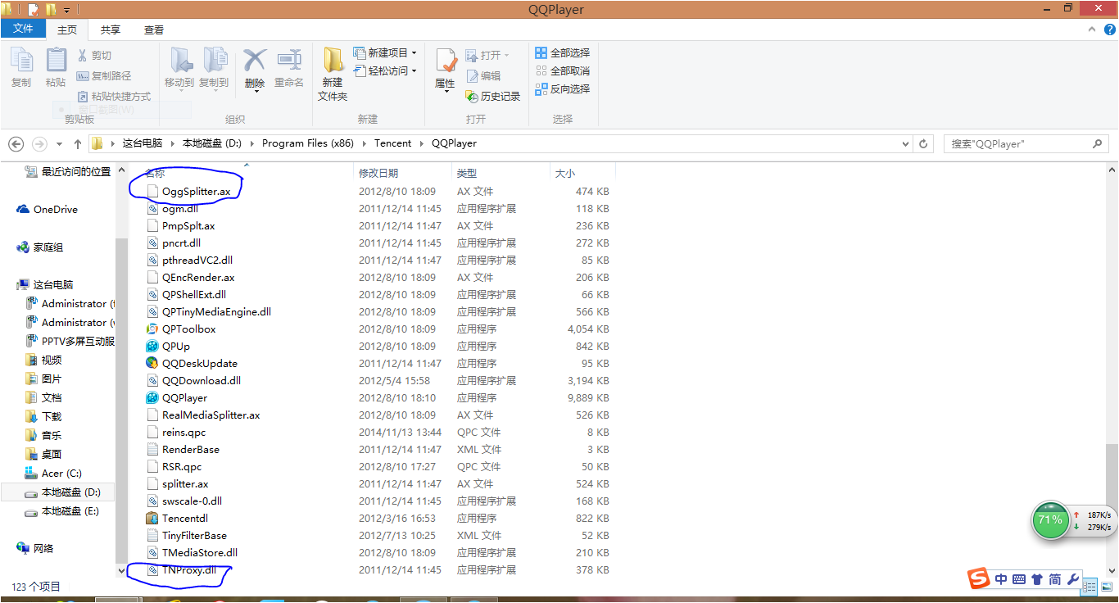Open Network (网络) in navigation pane
Image resolution: width=1119 pixels, height=603 pixels.
[x=43, y=548]
